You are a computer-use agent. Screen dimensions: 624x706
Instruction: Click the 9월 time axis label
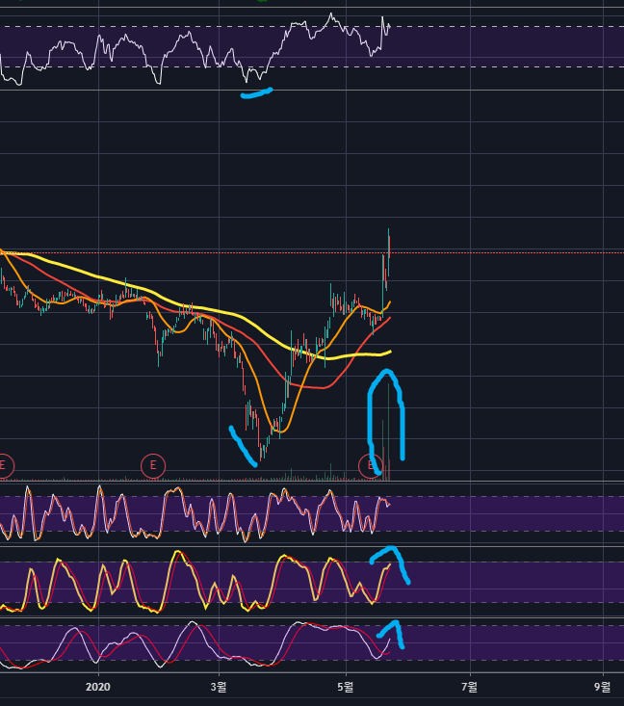(x=603, y=687)
